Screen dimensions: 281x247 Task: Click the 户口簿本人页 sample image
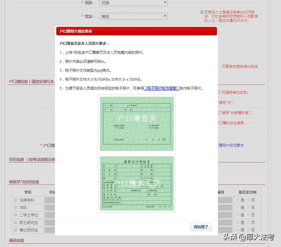click(136, 183)
